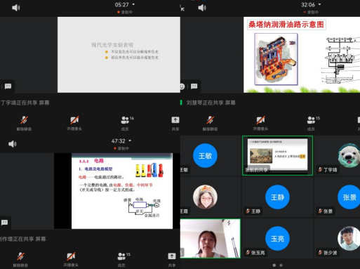
Task: Unmute microphone in the 47:32 meeting
Action: [x=20, y=259]
